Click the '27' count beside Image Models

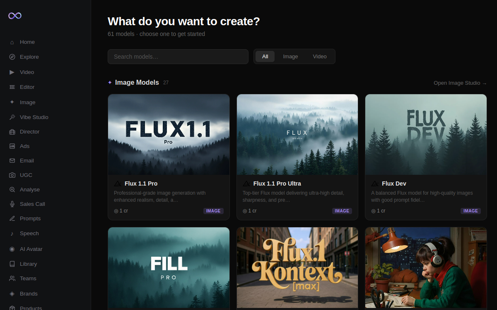point(166,83)
